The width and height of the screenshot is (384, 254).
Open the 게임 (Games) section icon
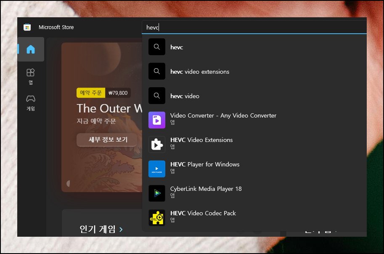click(x=31, y=99)
